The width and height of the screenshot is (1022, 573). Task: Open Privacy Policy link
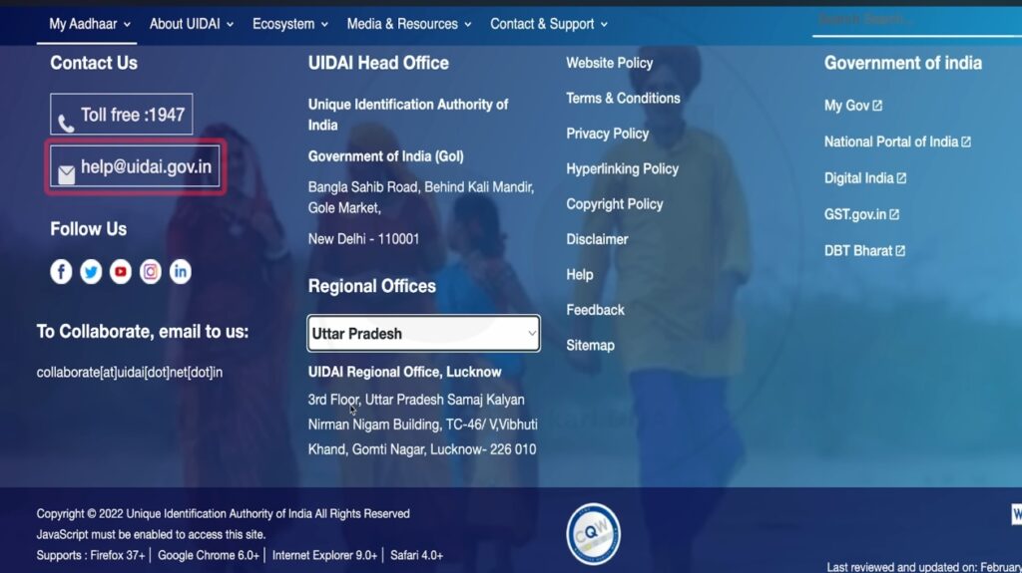tap(608, 134)
